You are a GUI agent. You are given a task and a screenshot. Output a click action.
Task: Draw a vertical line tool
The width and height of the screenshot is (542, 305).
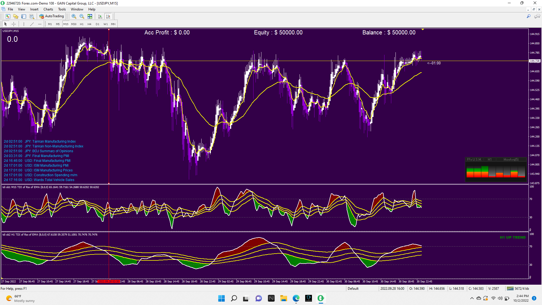[24, 24]
